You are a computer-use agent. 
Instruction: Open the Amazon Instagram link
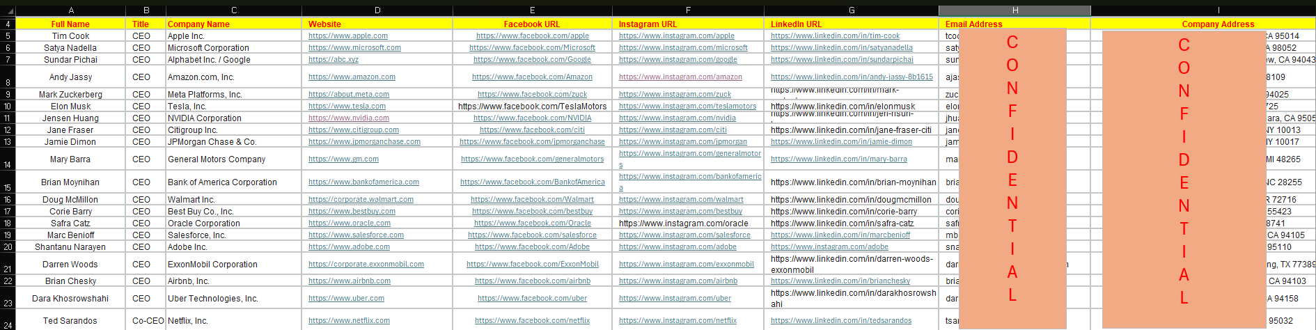tap(680, 77)
